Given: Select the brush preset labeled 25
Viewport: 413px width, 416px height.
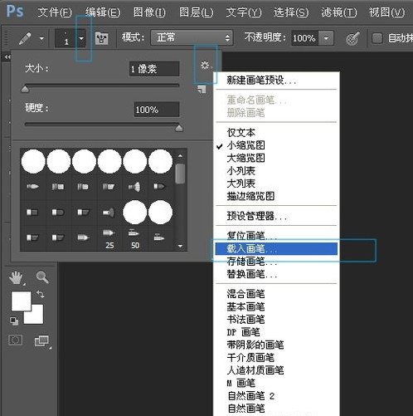Looking at the screenshot, I should click(x=109, y=238).
